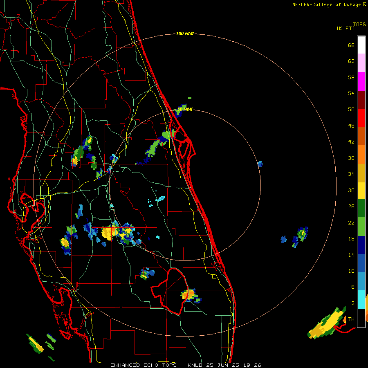Image resolution: width=368 pixels, height=368 pixels.
Task: Click the 50 NMI range ring label
Action: 185,109
